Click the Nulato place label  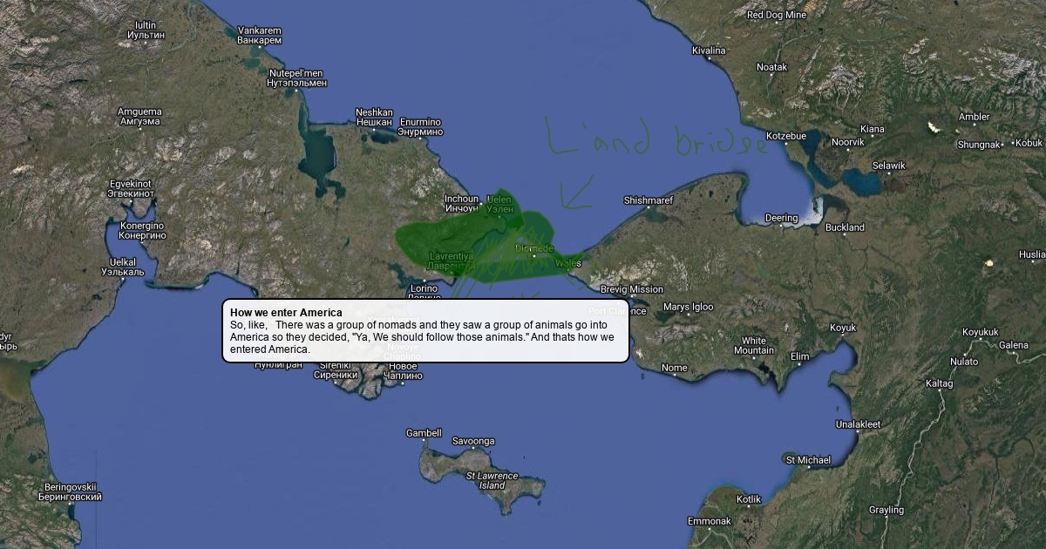point(964,361)
